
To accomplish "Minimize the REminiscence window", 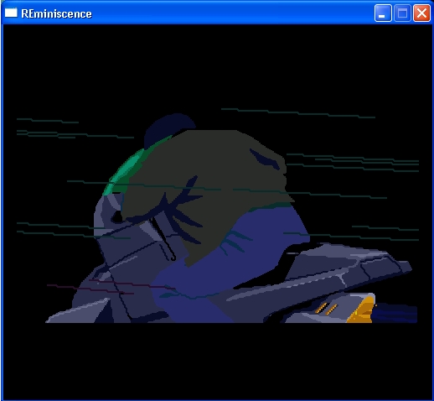I will pyautogui.click(x=383, y=13).
